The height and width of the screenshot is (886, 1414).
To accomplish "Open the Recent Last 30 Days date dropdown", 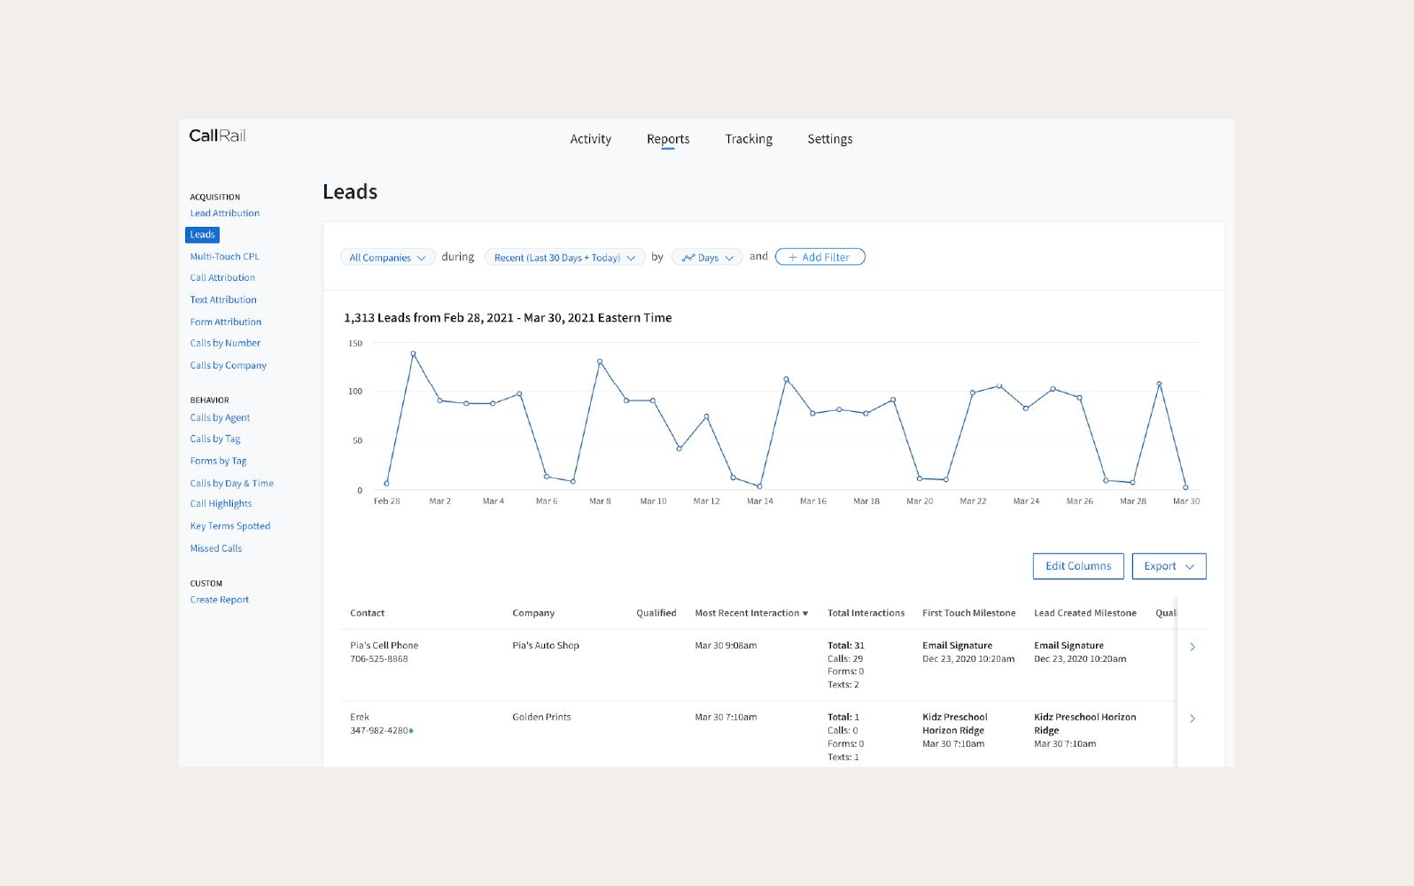I will [x=564, y=258].
